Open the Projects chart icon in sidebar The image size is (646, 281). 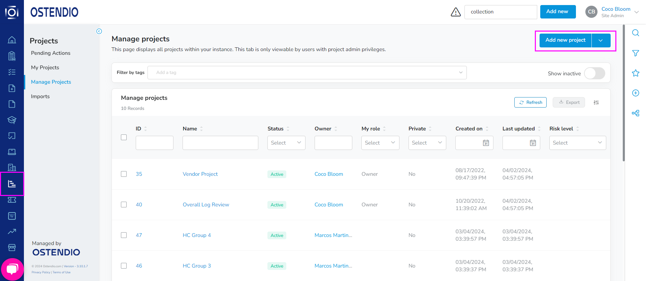coord(12,184)
